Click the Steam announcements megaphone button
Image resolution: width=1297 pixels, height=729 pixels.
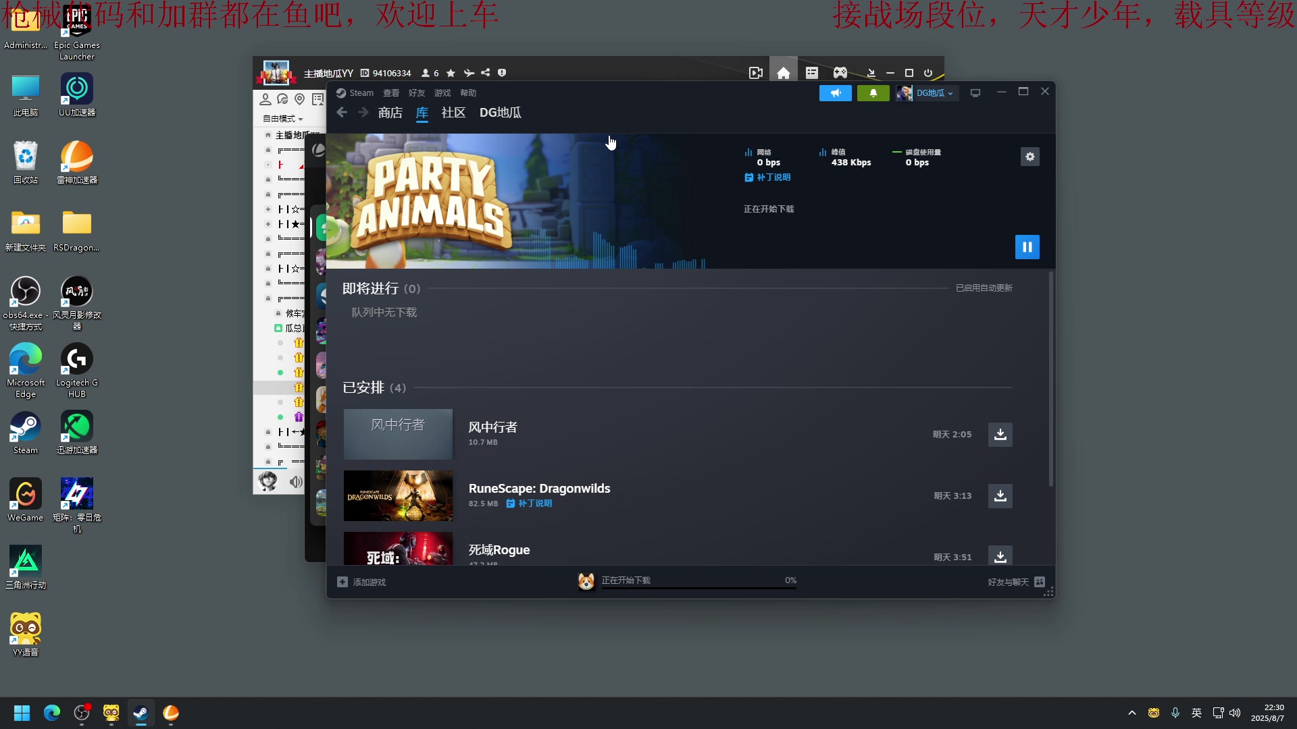(836, 93)
